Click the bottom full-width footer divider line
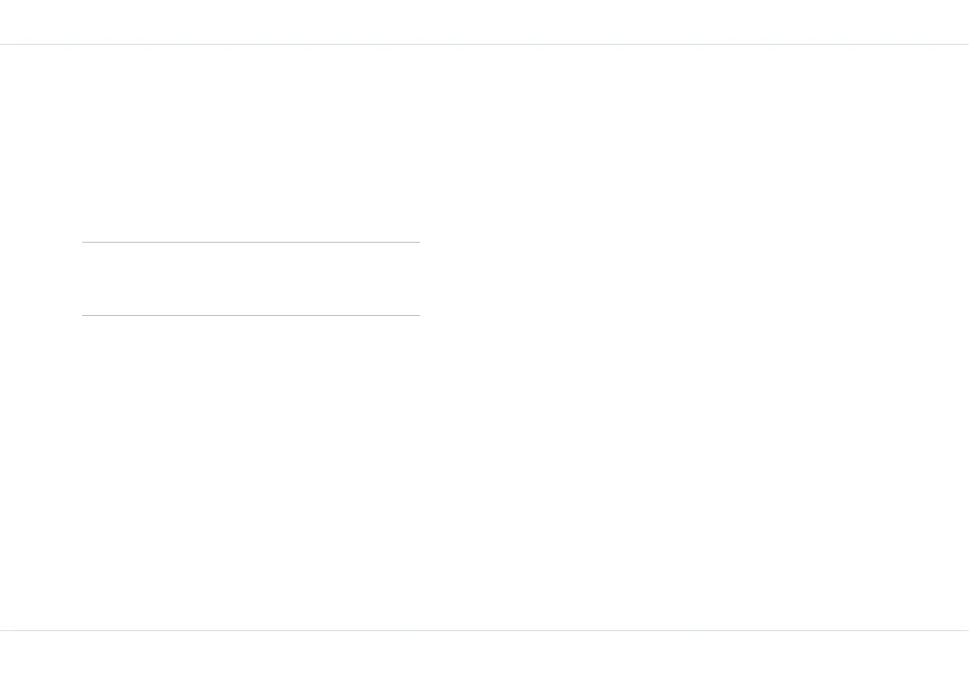This screenshot has height=684, width=969. point(484,631)
